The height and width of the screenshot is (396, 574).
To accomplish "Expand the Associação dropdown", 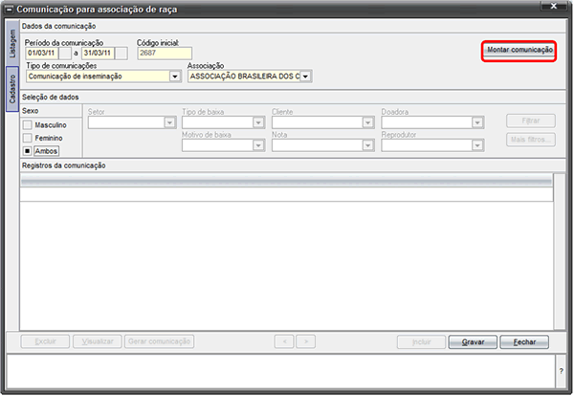I will [305, 77].
